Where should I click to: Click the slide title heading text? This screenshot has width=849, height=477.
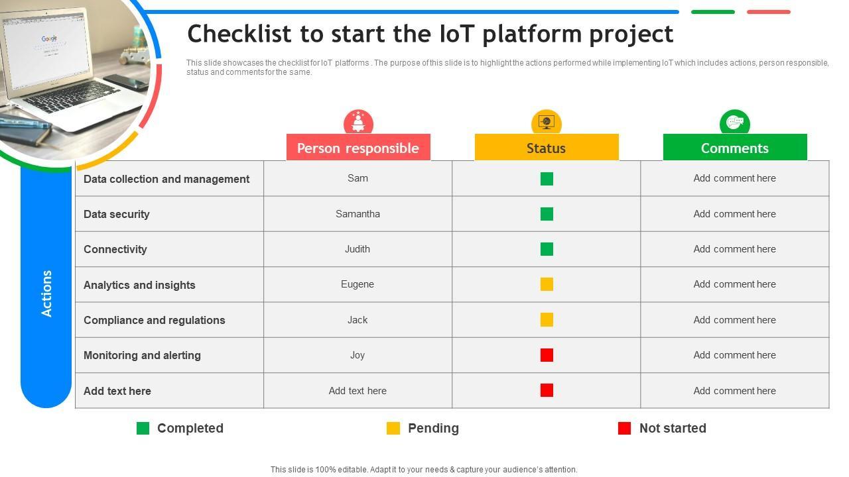coord(430,34)
